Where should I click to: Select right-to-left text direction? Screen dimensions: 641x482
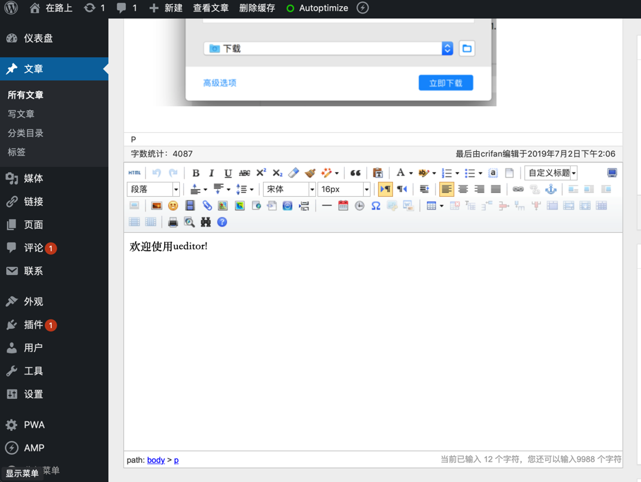click(403, 189)
